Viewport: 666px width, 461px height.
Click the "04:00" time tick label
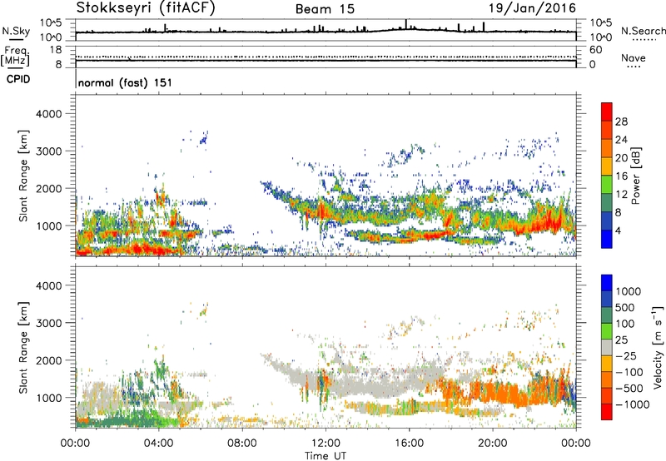(158, 444)
